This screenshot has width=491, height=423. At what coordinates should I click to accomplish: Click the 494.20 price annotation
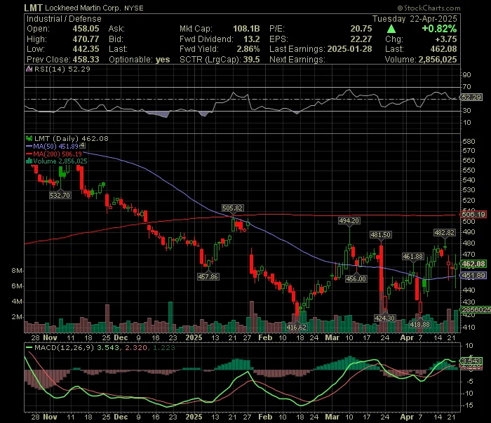349,221
